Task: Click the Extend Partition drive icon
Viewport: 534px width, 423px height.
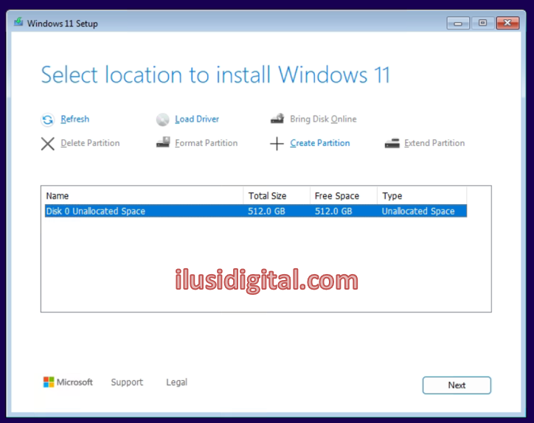Action: point(392,144)
